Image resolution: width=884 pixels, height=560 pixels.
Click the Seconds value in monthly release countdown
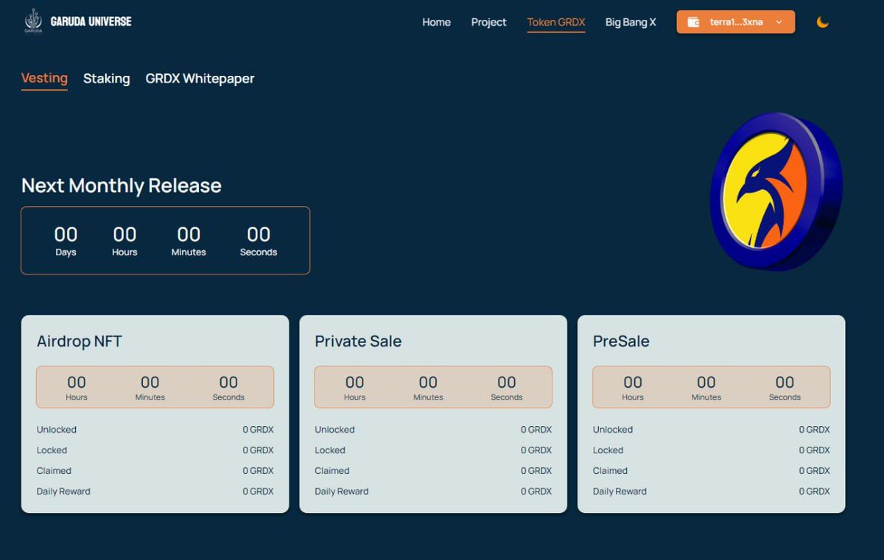[259, 235]
